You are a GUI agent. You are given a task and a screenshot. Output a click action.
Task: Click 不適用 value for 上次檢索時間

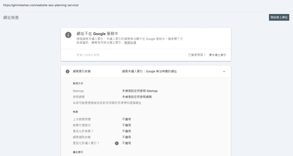(126, 119)
